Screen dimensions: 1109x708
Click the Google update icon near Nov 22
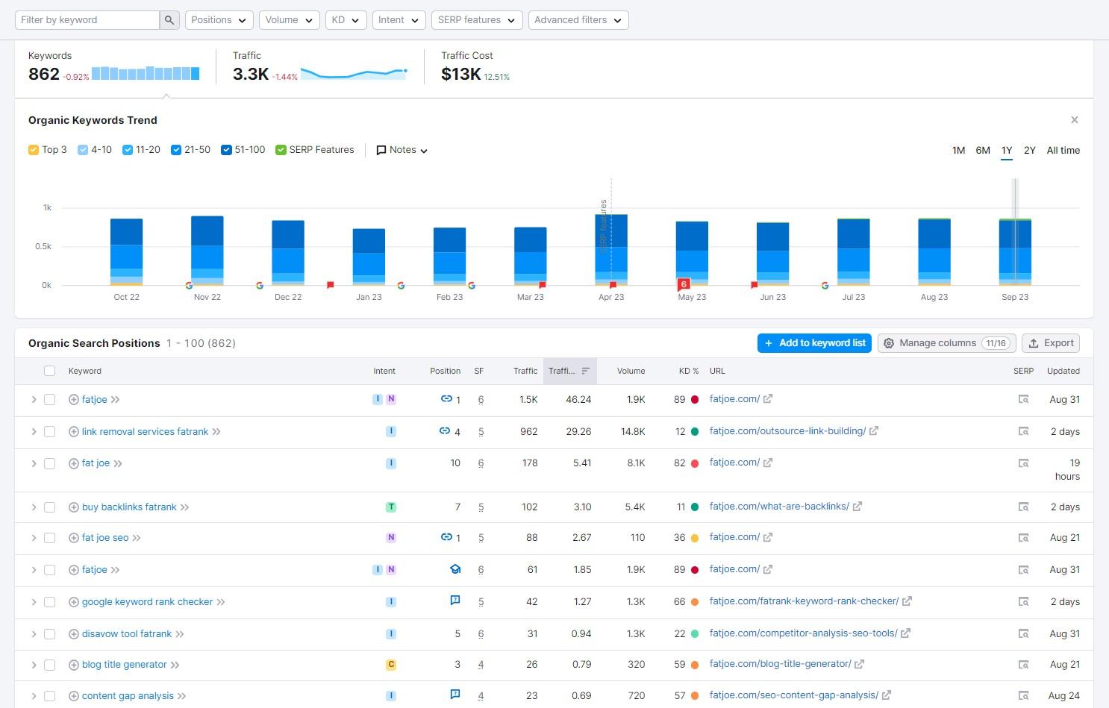(x=189, y=285)
